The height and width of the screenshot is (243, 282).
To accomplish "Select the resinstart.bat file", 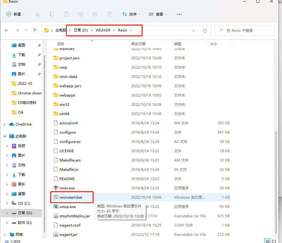I will pyautogui.click(x=71, y=197).
